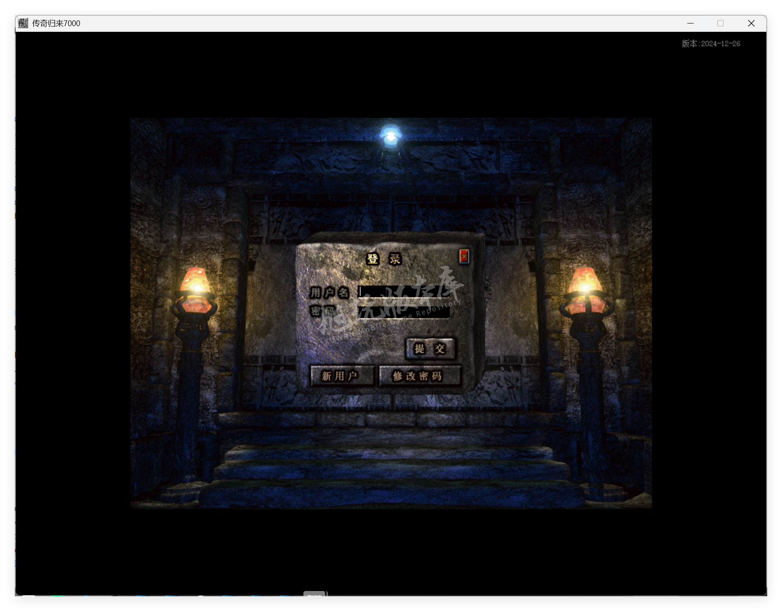This screenshot has height=611, width=782.
Task: Click the gray tab at window bottom edge
Action: (314, 593)
